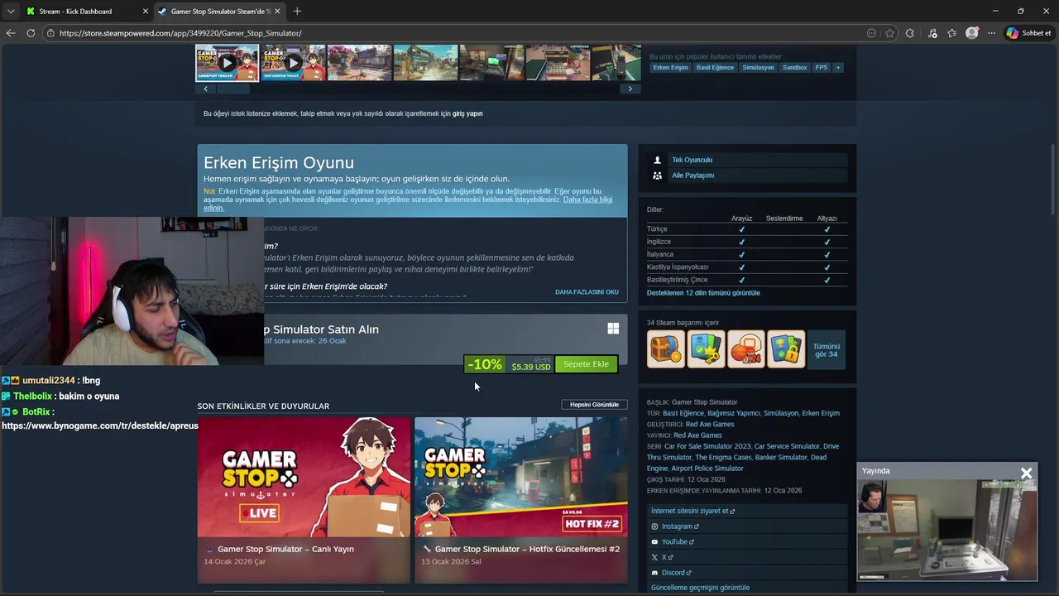This screenshot has height=596, width=1059.
Task: Open the Copilot Sohbet et button
Action: 1028,33
